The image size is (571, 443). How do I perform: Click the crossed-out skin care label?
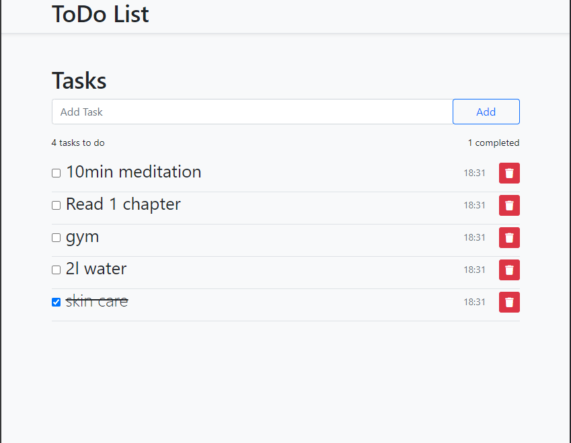(97, 301)
